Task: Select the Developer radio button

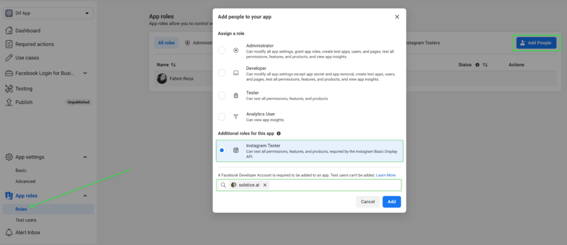Action: (221, 73)
